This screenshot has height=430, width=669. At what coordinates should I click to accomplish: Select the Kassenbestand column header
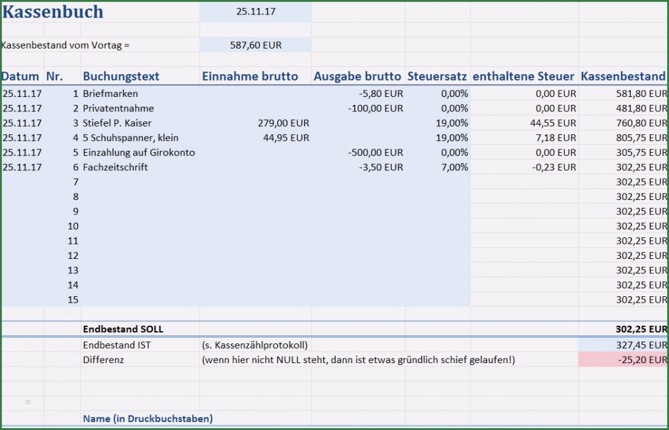point(623,76)
